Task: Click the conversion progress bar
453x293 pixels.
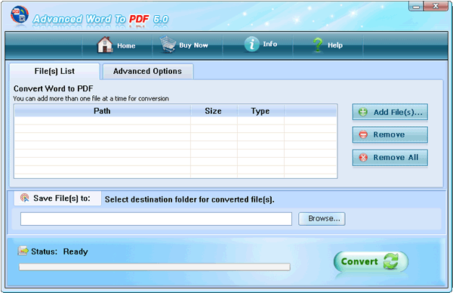Action: (x=155, y=267)
